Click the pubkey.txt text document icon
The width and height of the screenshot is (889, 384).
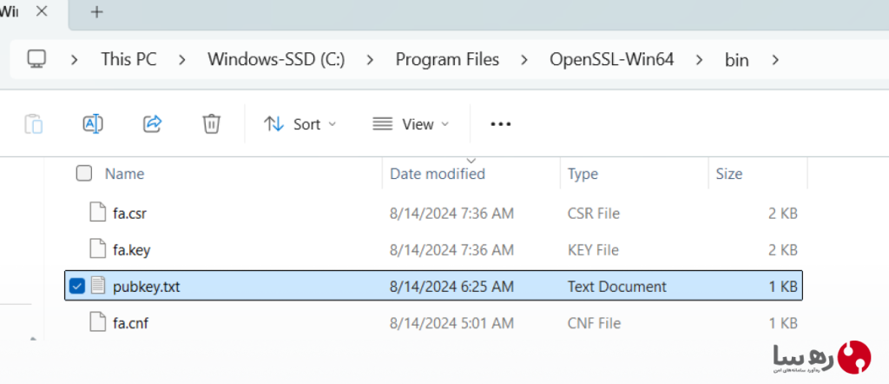pyautogui.click(x=98, y=285)
